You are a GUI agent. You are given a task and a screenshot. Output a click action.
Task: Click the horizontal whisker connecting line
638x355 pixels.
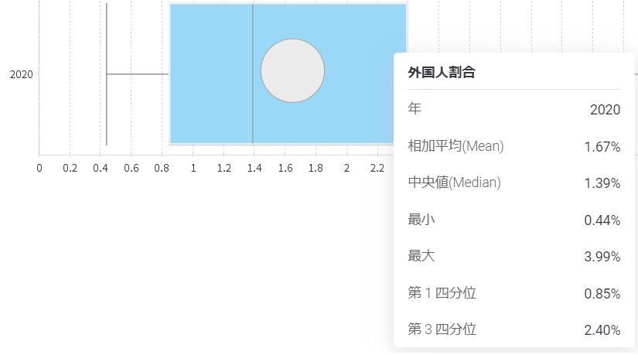tap(138, 74)
